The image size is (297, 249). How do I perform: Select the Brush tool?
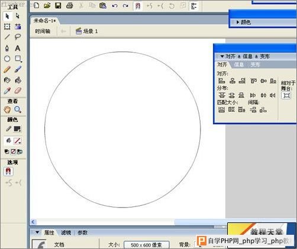[x=18, y=69]
